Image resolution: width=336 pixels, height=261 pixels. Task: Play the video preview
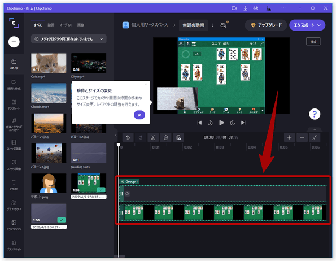[x=221, y=123]
